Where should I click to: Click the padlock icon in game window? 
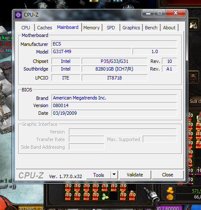click(194, 25)
